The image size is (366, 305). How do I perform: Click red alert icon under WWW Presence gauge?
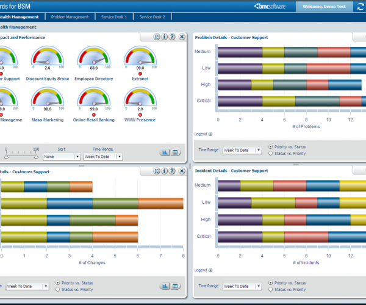click(x=140, y=115)
